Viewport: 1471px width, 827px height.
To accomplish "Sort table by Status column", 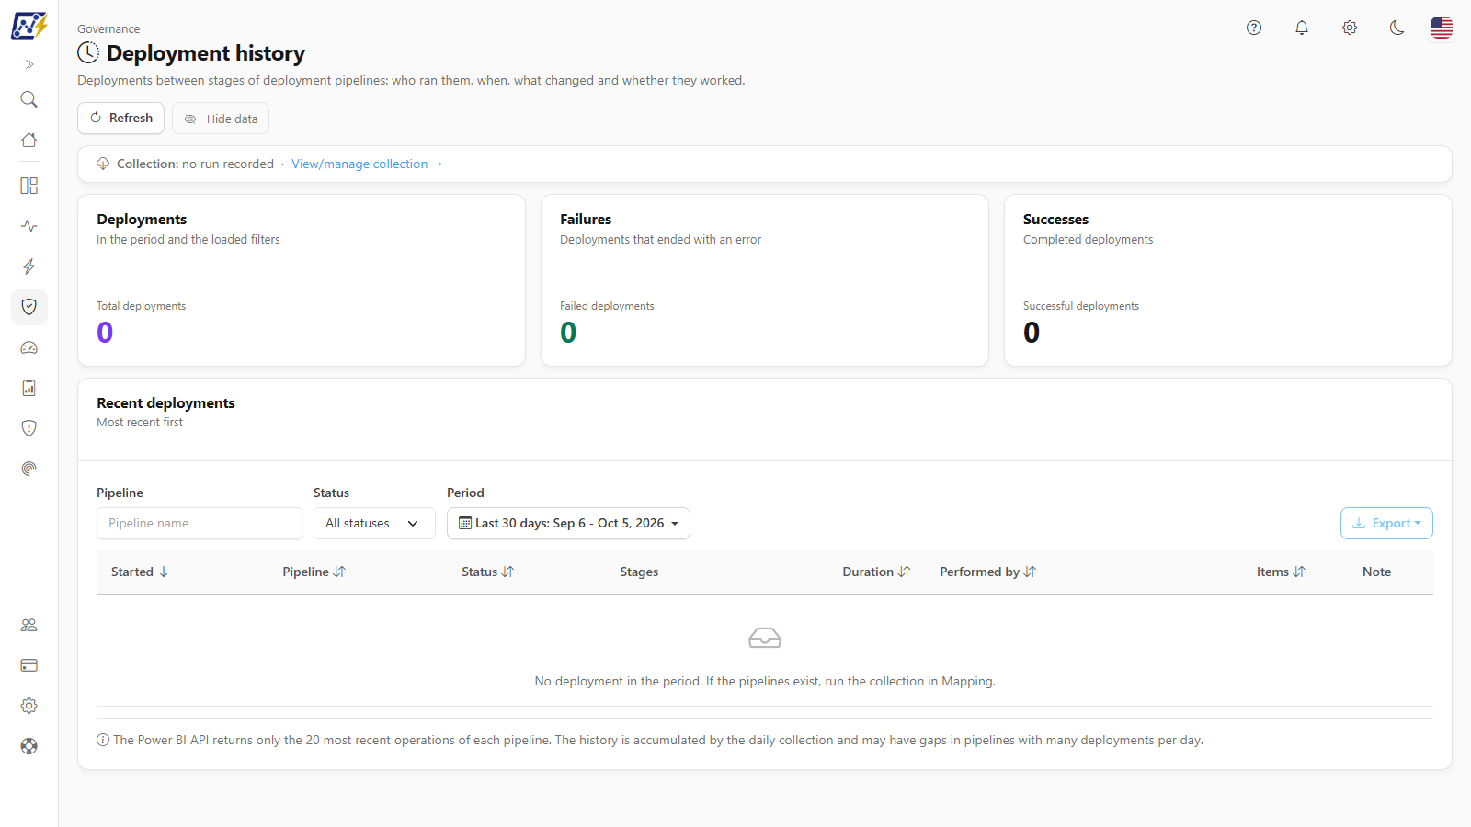I will [488, 572].
